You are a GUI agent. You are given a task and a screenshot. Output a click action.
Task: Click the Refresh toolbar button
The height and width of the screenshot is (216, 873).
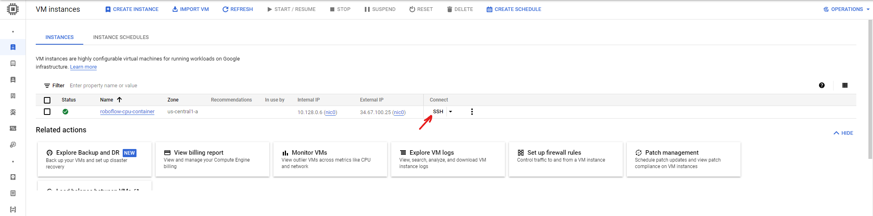238,9
